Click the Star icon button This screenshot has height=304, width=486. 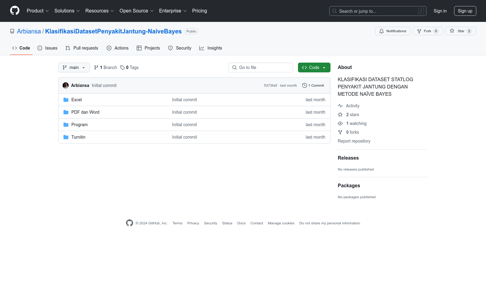pos(452,31)
